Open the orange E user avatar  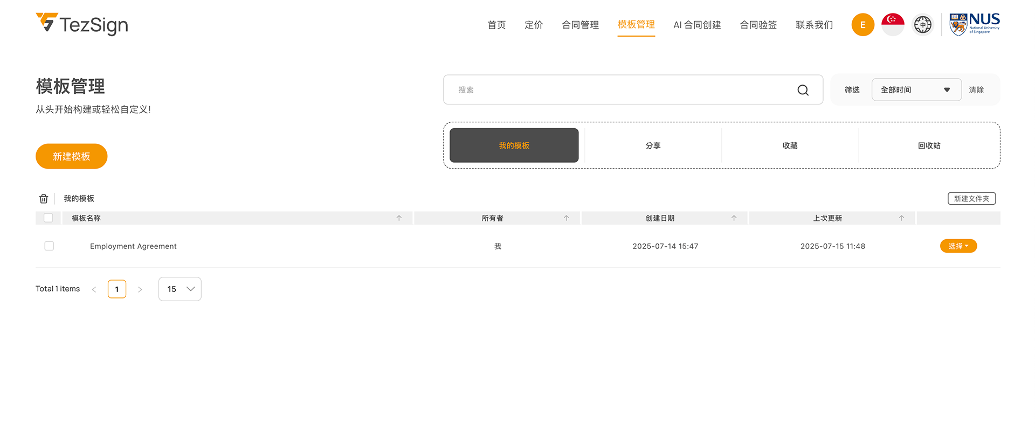[x=862, y=25]
